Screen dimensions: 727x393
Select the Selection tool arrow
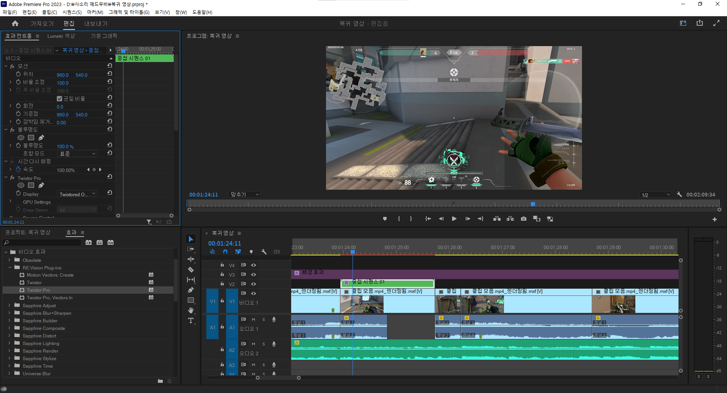click(191, 239)
